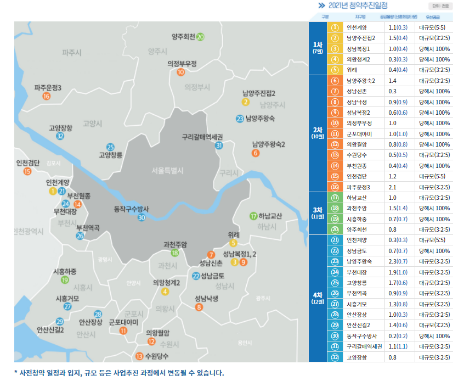Viewport: 464px width, 381px height.
Task: Click map marker 31 under 구리갈매역세권
Action: [x=219, y=145]
